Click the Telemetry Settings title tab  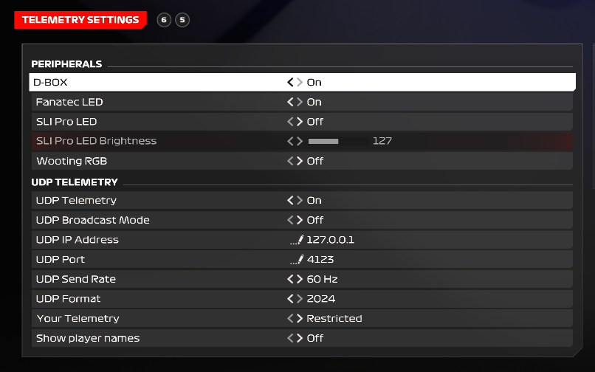[80, 20]
